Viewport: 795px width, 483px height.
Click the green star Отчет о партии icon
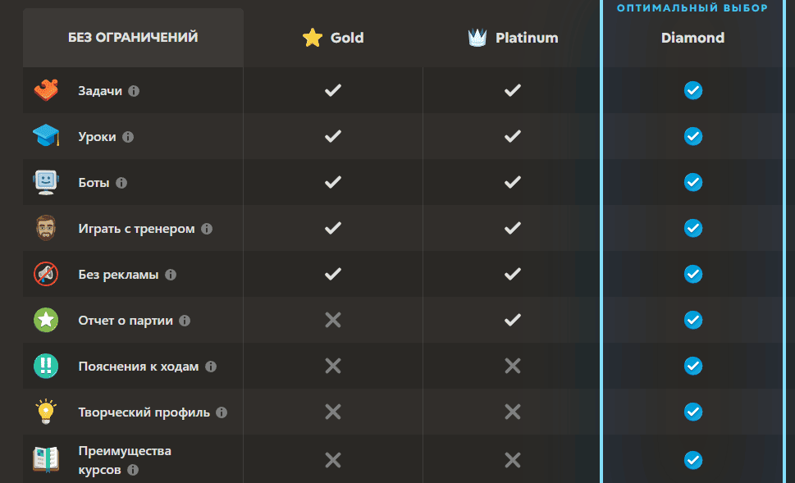click(x=46, y=320)
